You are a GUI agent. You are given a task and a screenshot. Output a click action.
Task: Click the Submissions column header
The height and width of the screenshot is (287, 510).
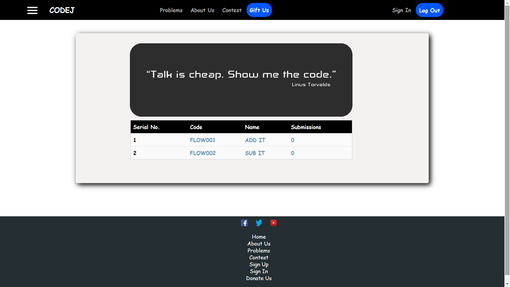click(x=306, y=127)
